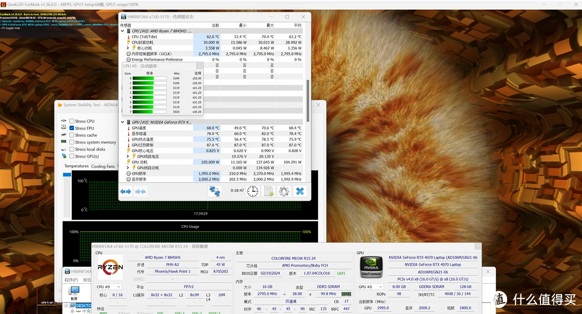Viewport: 582px width, 314px height.
Task: Collapse the GPU [#0] NVIDIA GeForce RTX group
Action: click(x=122, y=122)
